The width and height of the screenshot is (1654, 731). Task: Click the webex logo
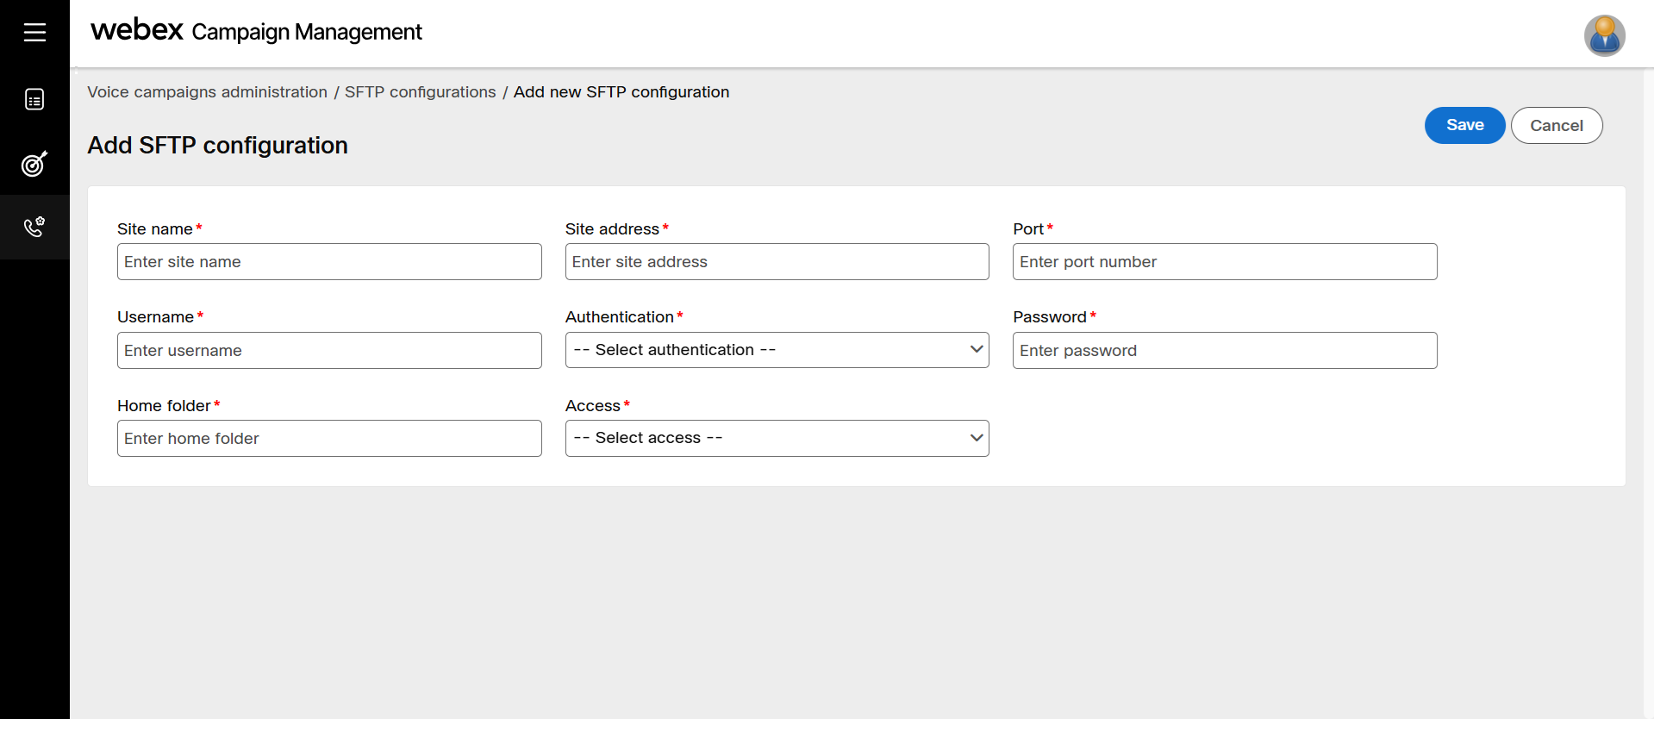tap(137, 30)
